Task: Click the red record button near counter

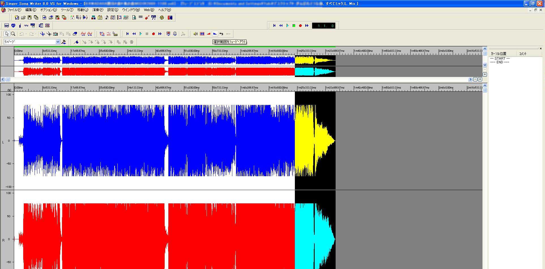Action: pos(300,26)
